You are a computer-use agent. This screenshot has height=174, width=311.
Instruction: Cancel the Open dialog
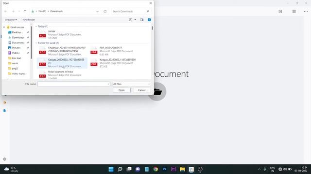pos(141,90)
